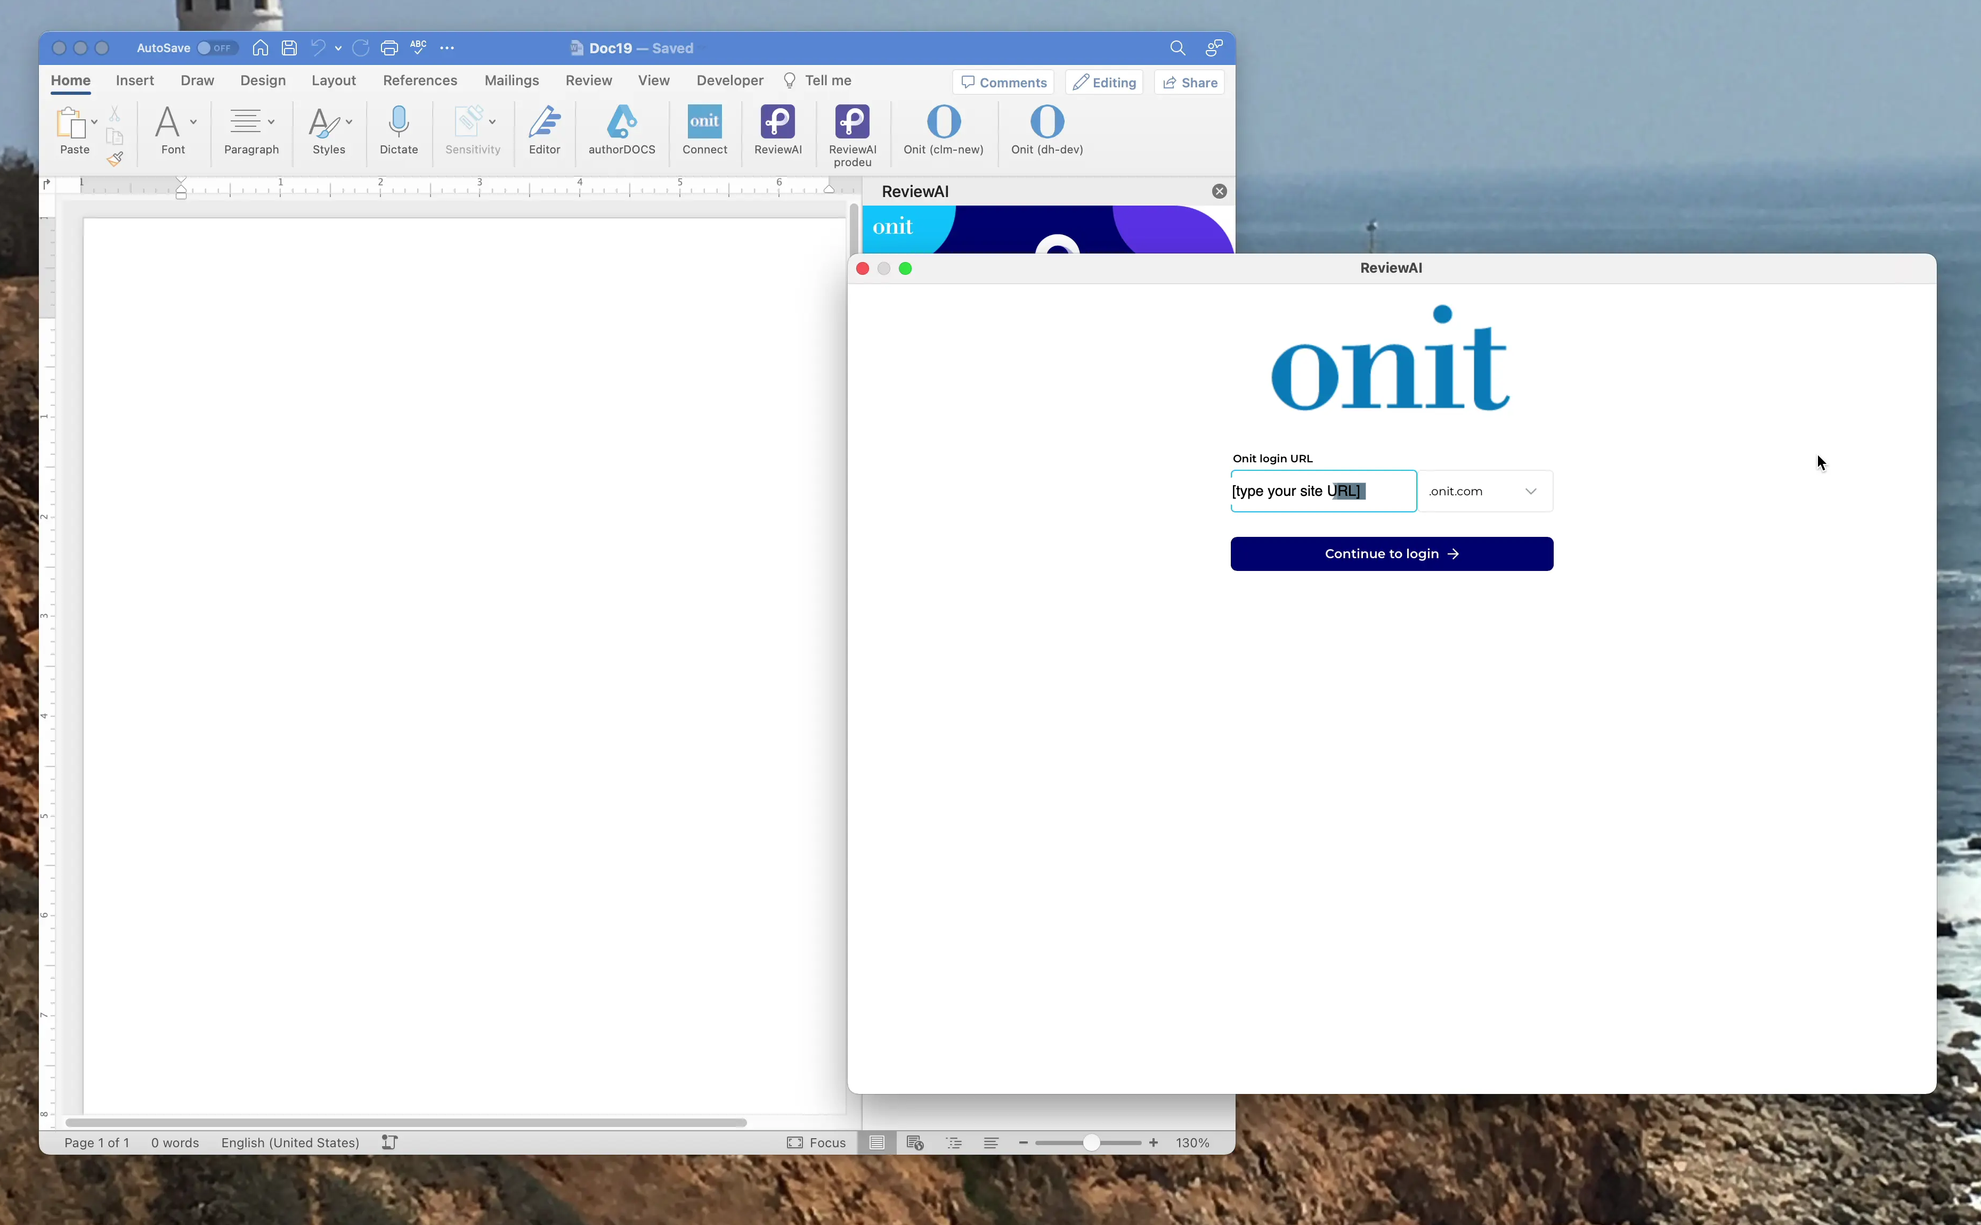Switch to the References tab

(x=420, y=80)
